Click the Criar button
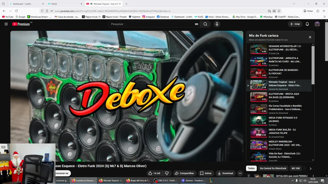Viewport: 328px width, 184px height. pyautogui.click(x=295, y=24)
